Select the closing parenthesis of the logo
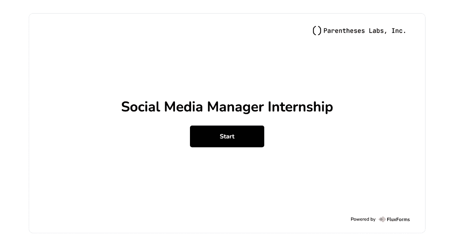This screenshot has height=249, width=455. click(x=319, y=30)
